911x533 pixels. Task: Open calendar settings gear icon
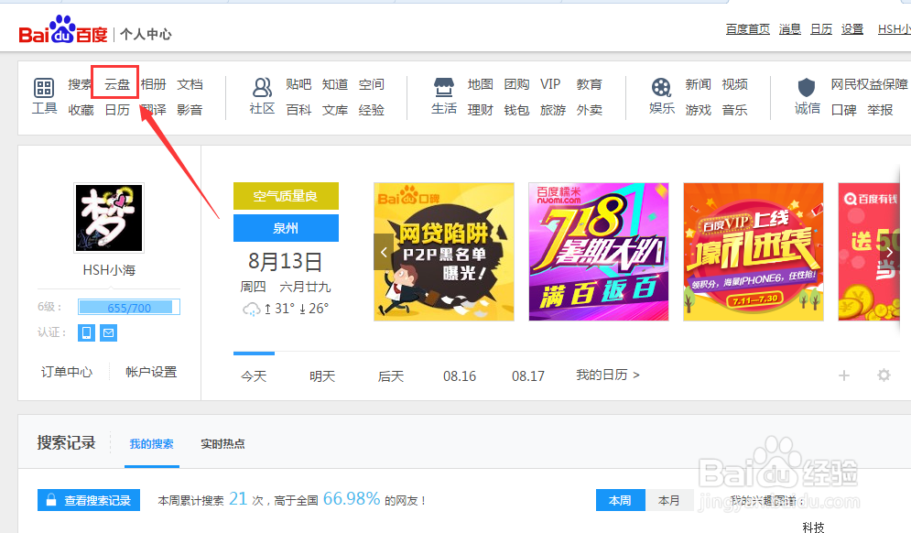click(x=884, y=375)
